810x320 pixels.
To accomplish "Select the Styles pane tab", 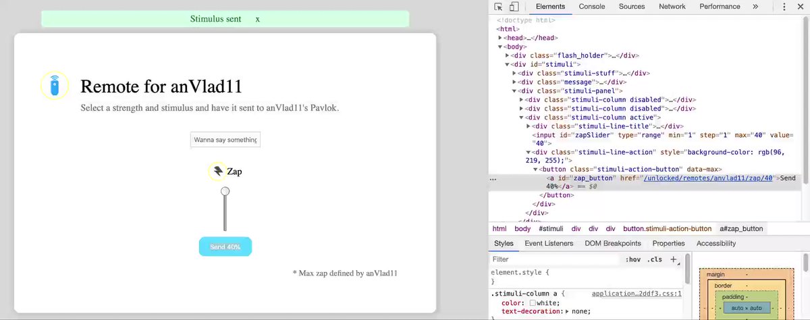I will pos(504,244).
